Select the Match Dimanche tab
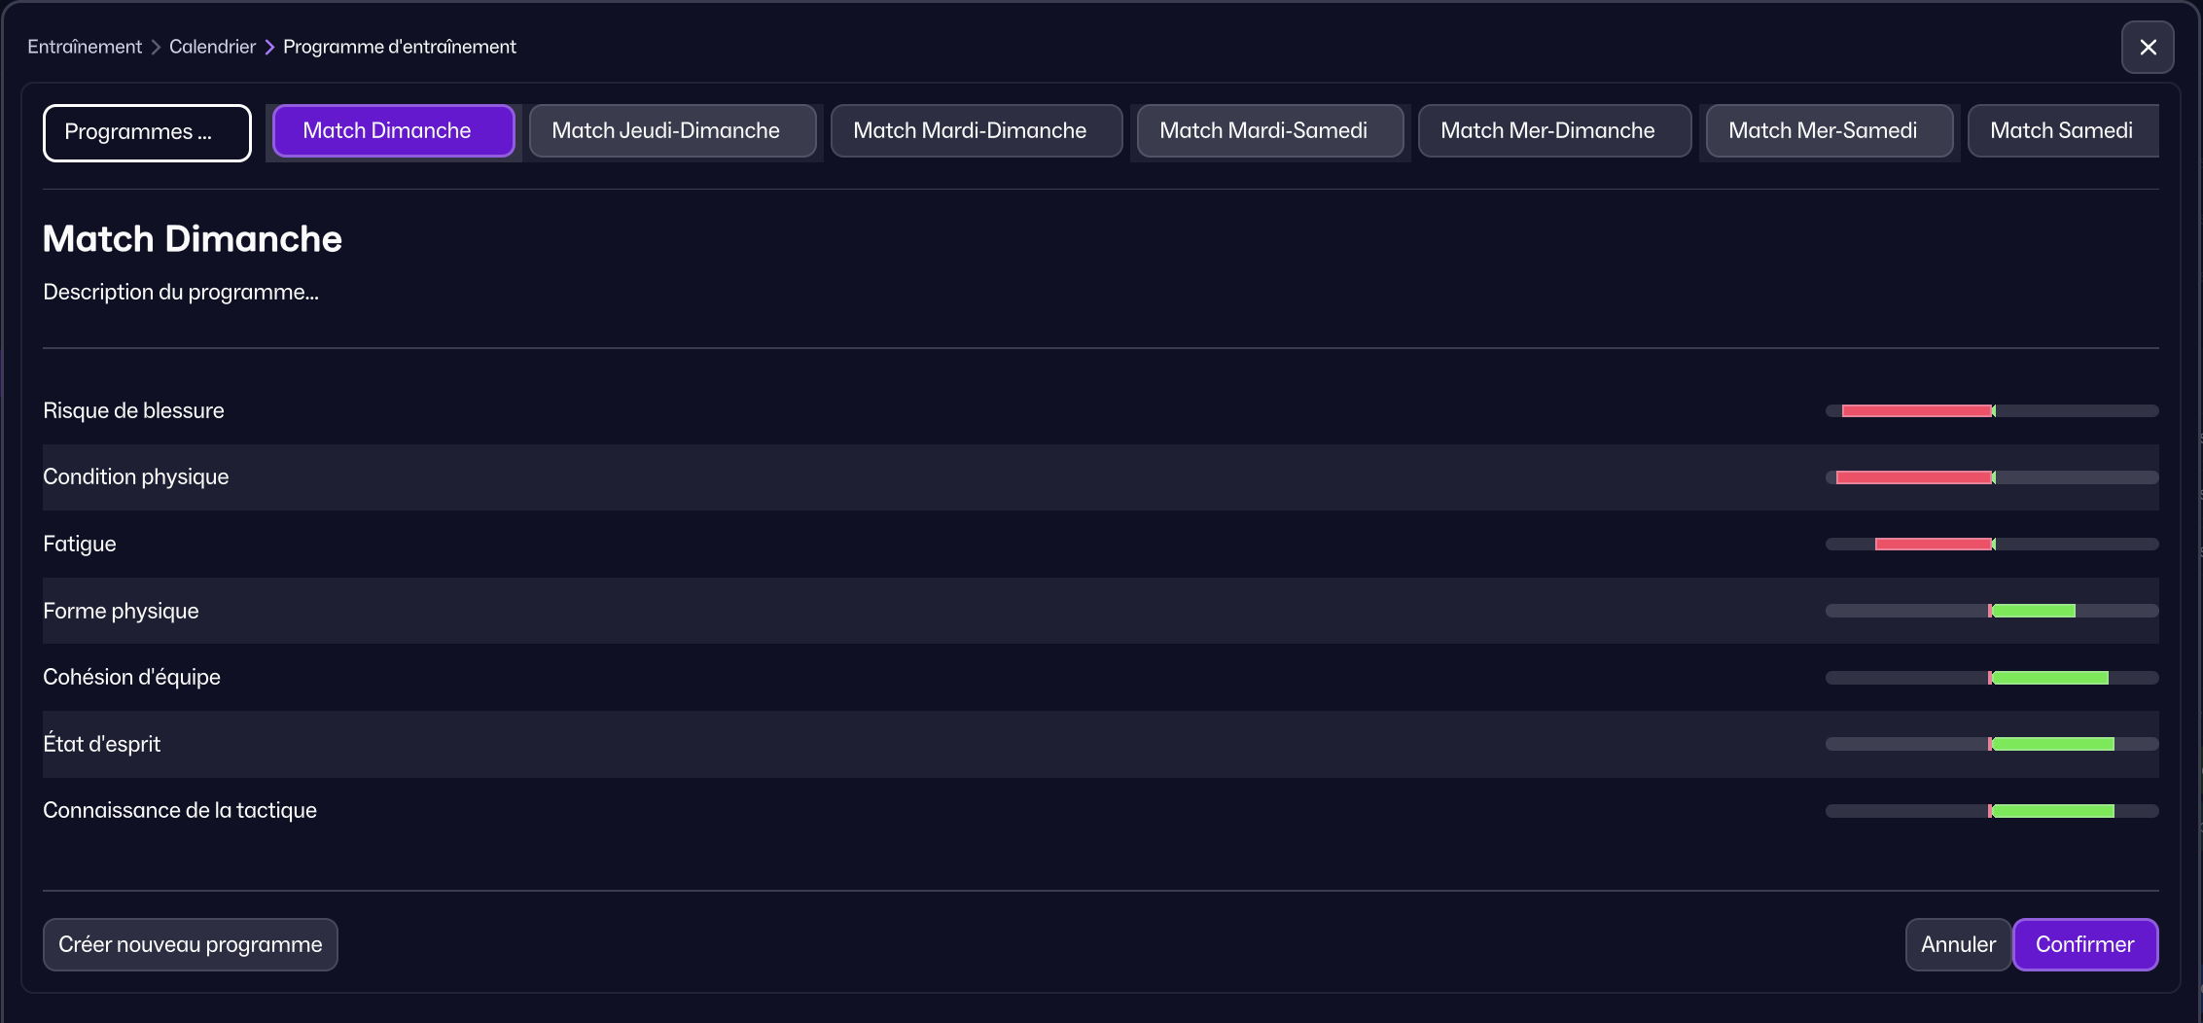 tap(393, 130)
